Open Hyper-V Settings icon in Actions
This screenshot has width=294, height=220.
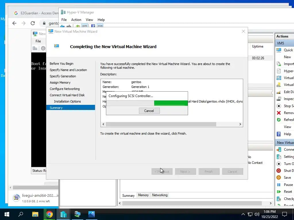[279, 71]
